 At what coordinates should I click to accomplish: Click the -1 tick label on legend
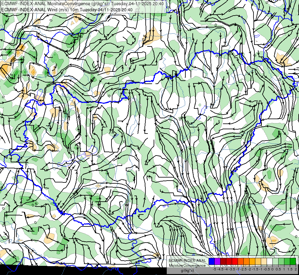(x=261, y=269)
